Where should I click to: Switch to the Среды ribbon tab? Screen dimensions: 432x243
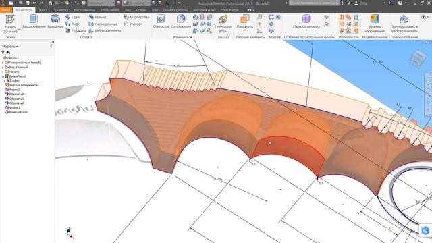pos(141,10)
